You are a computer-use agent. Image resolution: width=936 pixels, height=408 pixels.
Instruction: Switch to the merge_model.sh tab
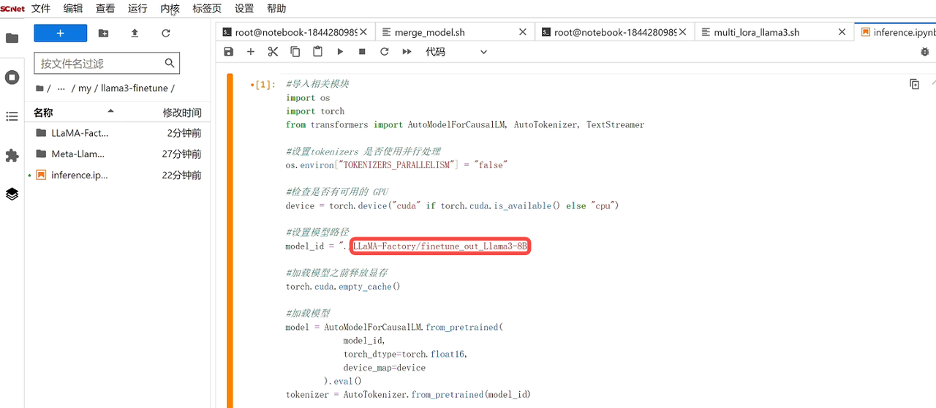[429, 32]
